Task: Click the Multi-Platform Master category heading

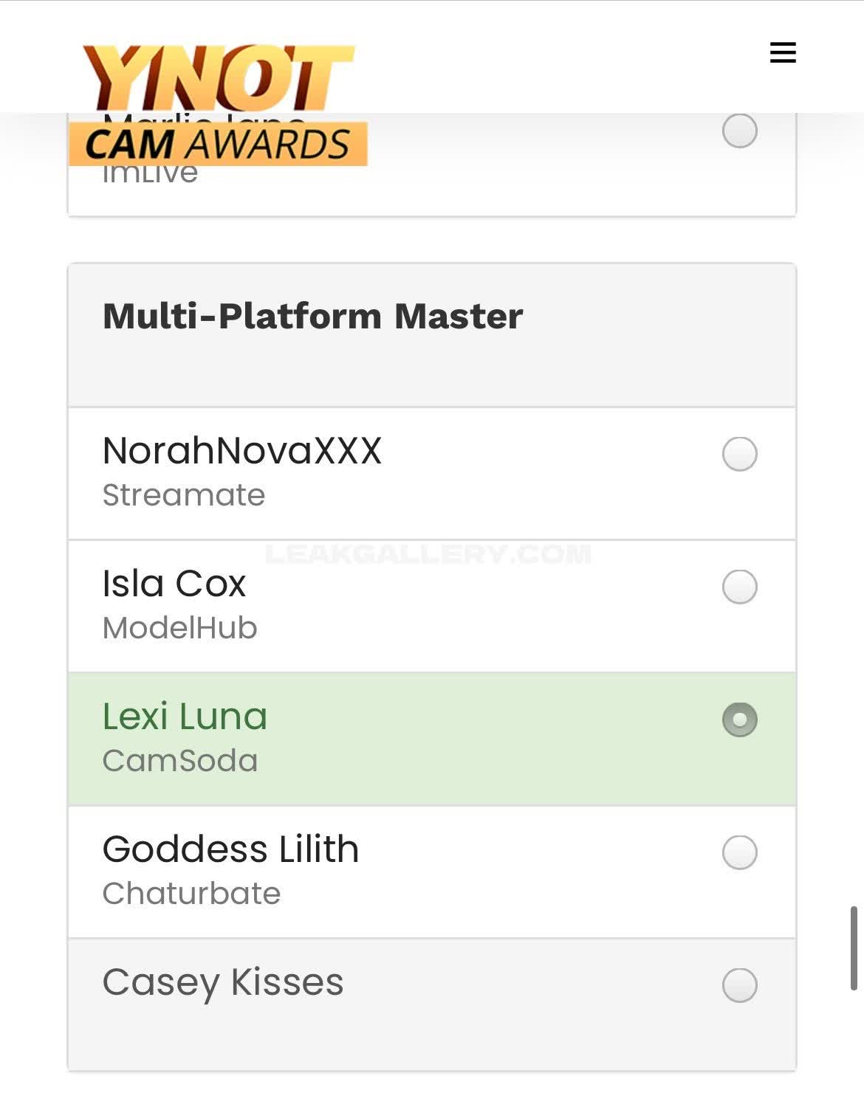Action: pyautogui.click(x=312, y=316)
